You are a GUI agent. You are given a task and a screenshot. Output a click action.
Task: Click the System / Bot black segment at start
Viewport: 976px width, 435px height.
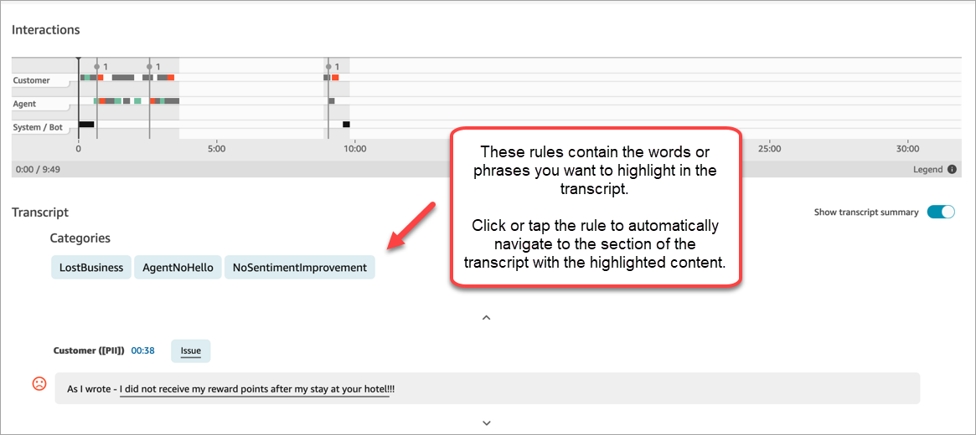[85, 125]
